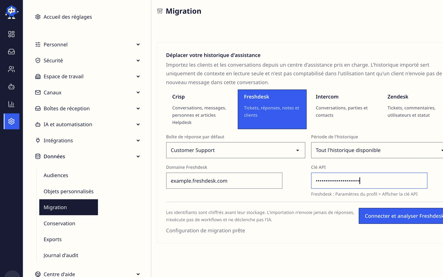Expand the Boîtes de réception chevron
This screenshot has height=277, width=443.
coord(138,108)
